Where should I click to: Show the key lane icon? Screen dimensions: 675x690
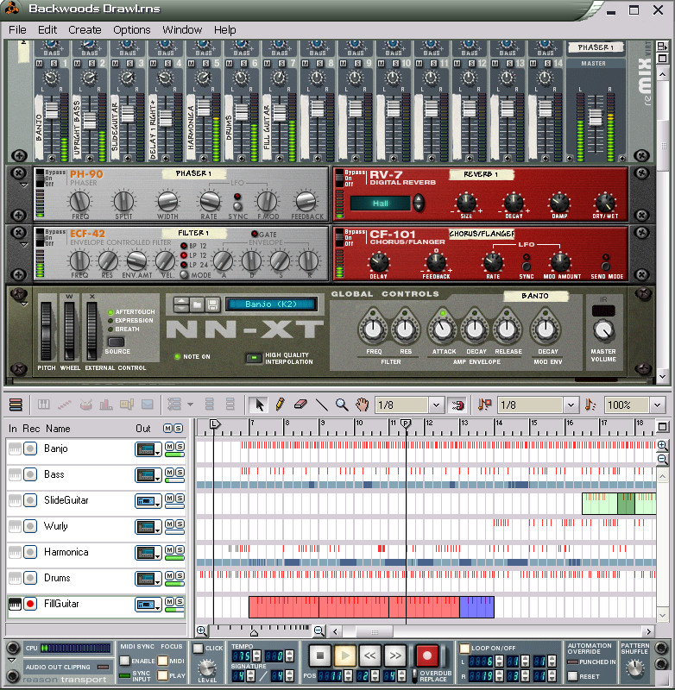click(44, 405)
